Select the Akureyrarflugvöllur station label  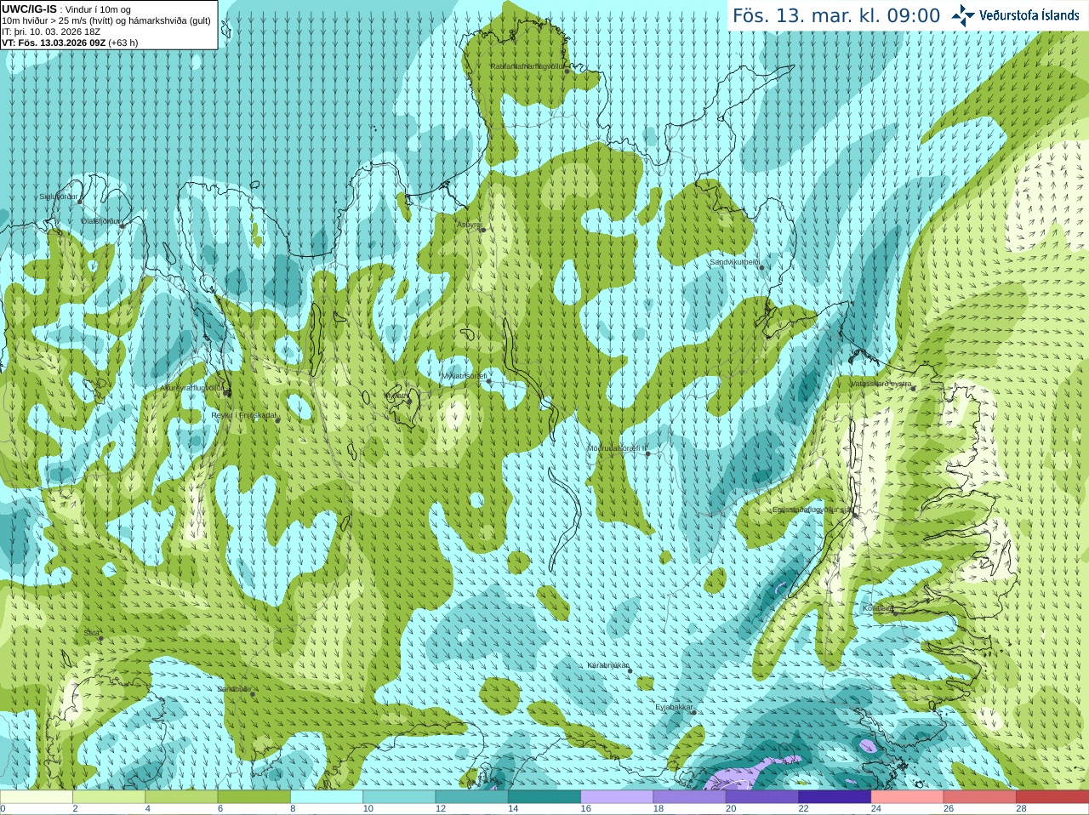click(191, 389)
